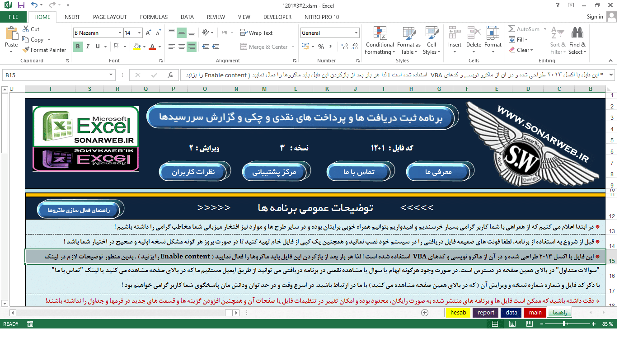Open the font size dropdown showing 14
This screenshot has width=638, height=347.
140,33
